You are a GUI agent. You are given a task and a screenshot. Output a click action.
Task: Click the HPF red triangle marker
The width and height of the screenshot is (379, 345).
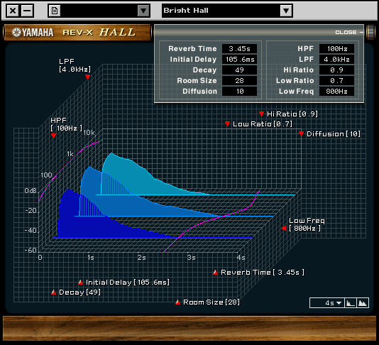coord(54,136)
